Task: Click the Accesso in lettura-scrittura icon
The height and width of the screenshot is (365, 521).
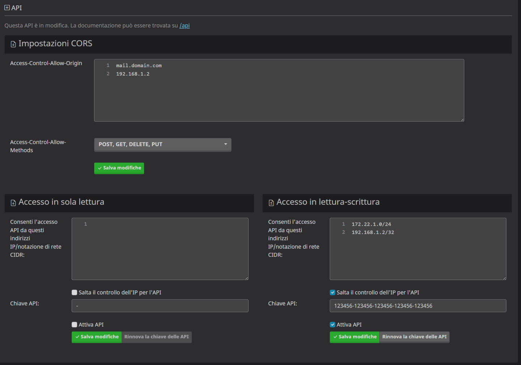Action: [271, 203]
